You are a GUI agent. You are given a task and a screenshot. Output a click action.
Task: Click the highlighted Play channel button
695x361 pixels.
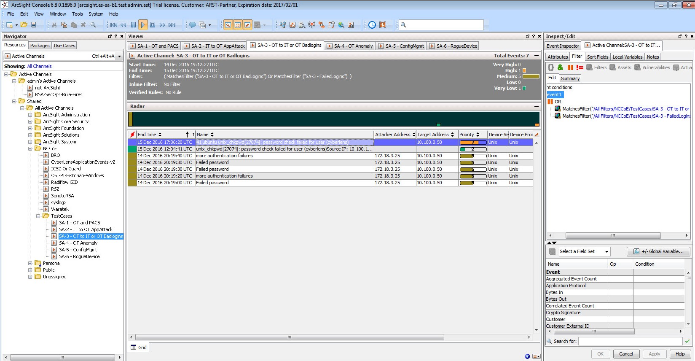(143, 25)
